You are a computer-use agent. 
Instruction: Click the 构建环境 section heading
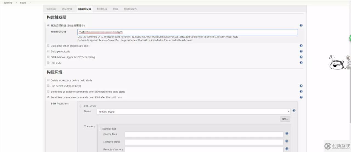pyautogui.click(x=55, y=72)
